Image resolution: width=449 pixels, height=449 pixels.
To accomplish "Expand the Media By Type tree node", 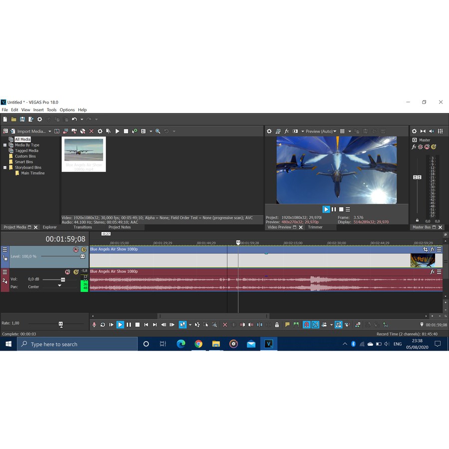I will pyautogui.click(x=5, y=145).
